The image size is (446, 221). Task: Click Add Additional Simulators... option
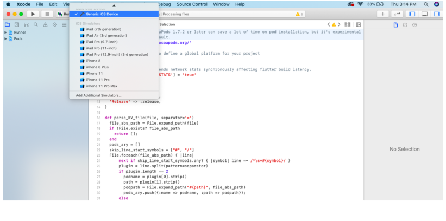(98, 95)
